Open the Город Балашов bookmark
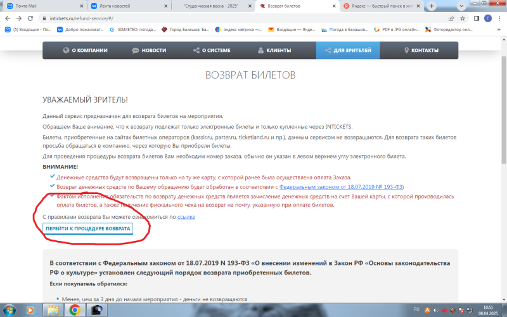This screenshot has width=507, height=317. [x=186, y=29]
